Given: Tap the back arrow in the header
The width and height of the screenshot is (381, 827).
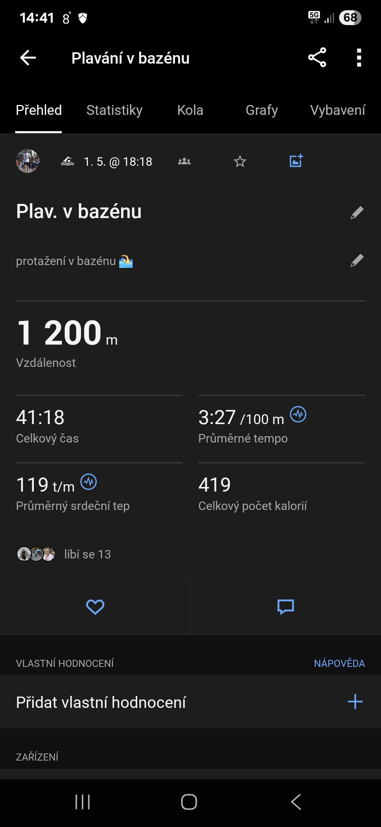Looking at the screenshot, I should coord(28,58).
